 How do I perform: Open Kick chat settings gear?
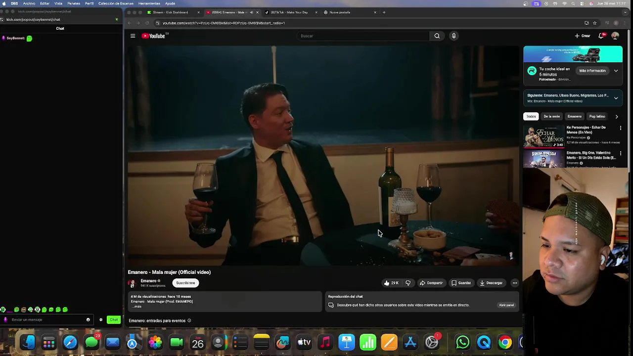point(101,319)
